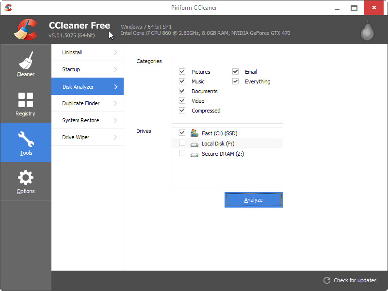Click the Pictures category label
The width and height of the screenshot is (388, 291).
[201, 72]
